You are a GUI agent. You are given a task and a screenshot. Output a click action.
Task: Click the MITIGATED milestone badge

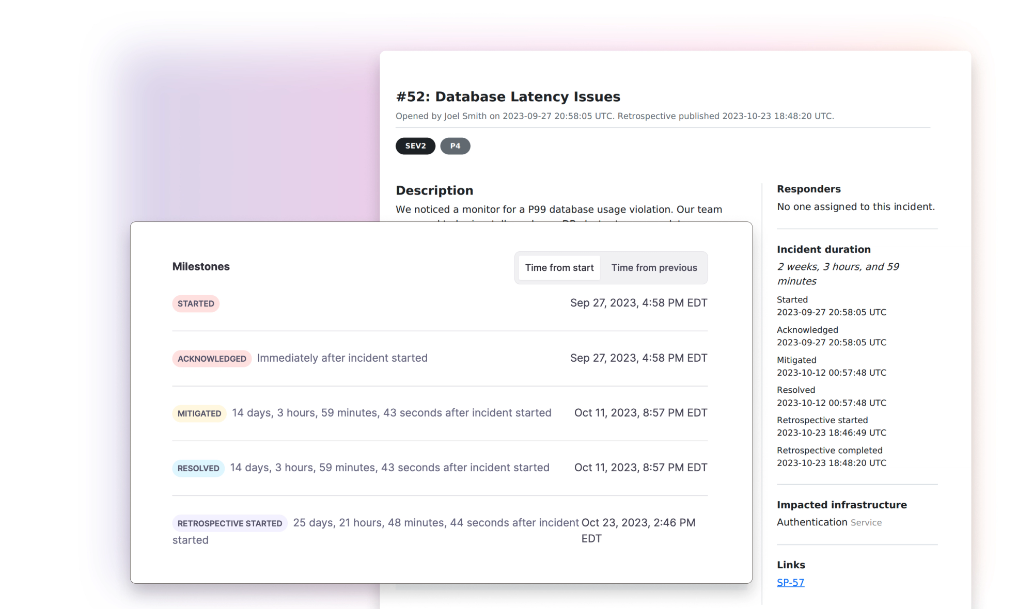(199, 413)
